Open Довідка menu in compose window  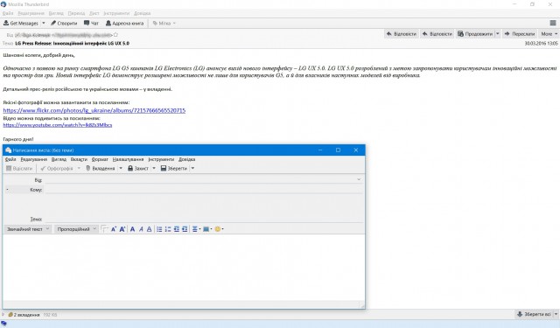click(x=186, y=159)
